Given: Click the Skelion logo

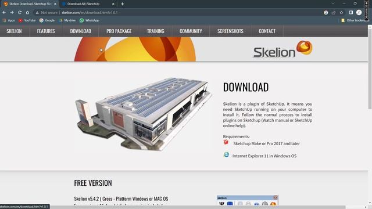Looking at the screenshot, I should pos(283,49).
